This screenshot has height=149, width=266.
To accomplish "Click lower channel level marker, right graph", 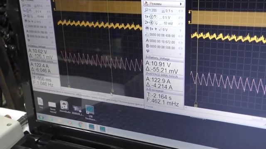I will (190, 22).
